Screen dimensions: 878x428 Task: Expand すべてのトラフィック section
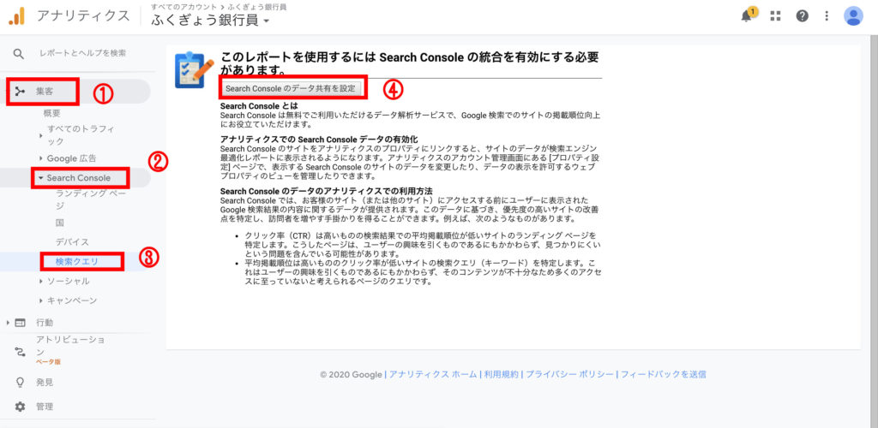[x=41, y=135]
